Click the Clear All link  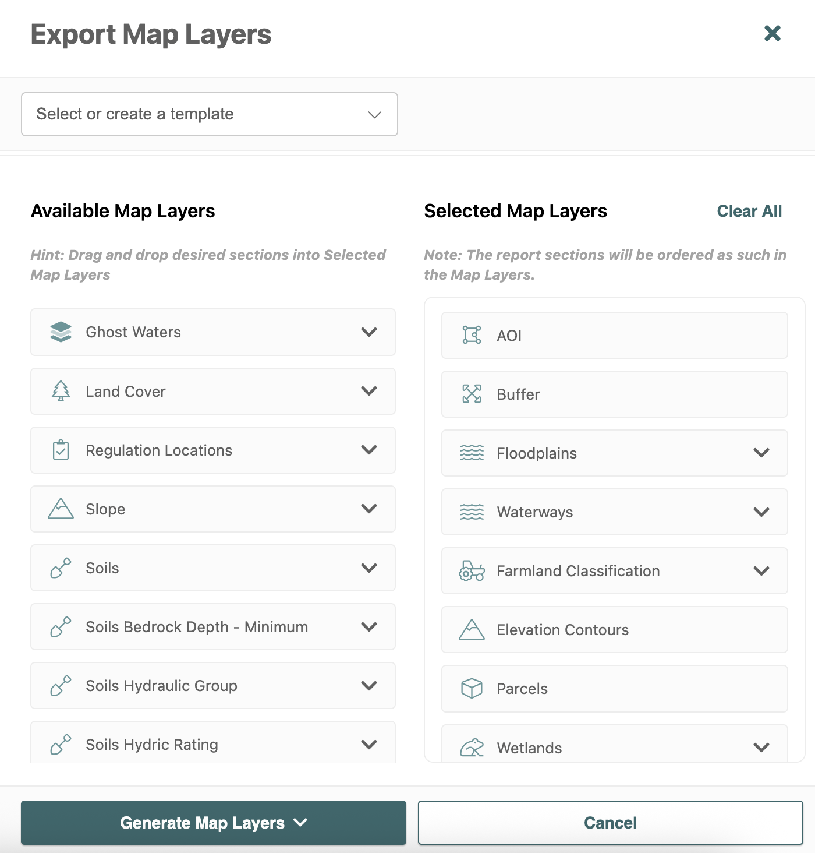point(749,211)
